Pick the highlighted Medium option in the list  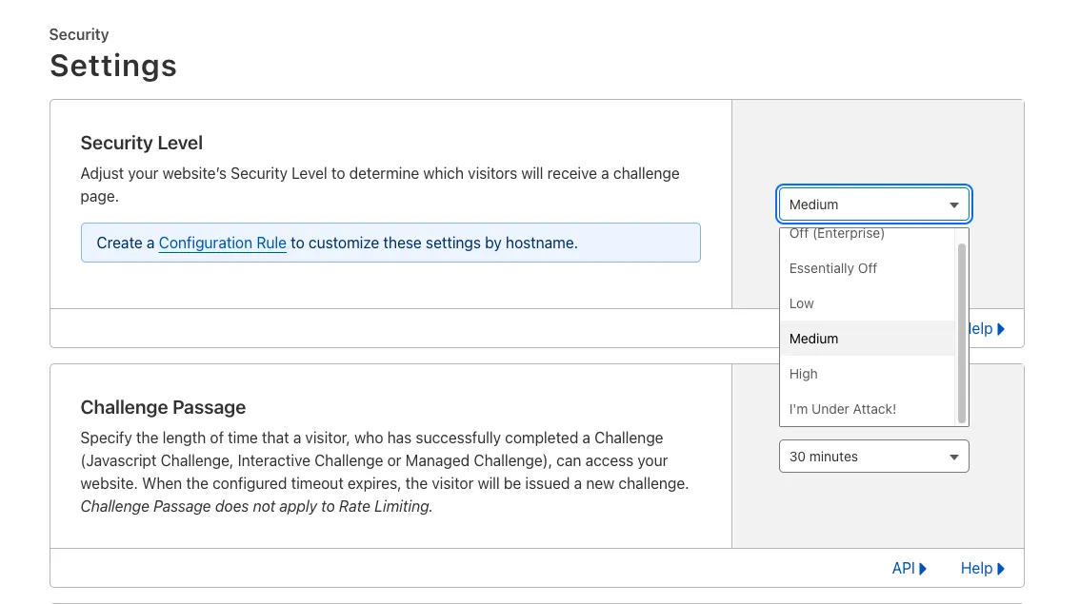[814, 339]
